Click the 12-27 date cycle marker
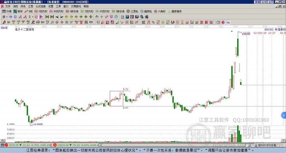The width and height of the screenshot is (286, 153). [271, 33]
